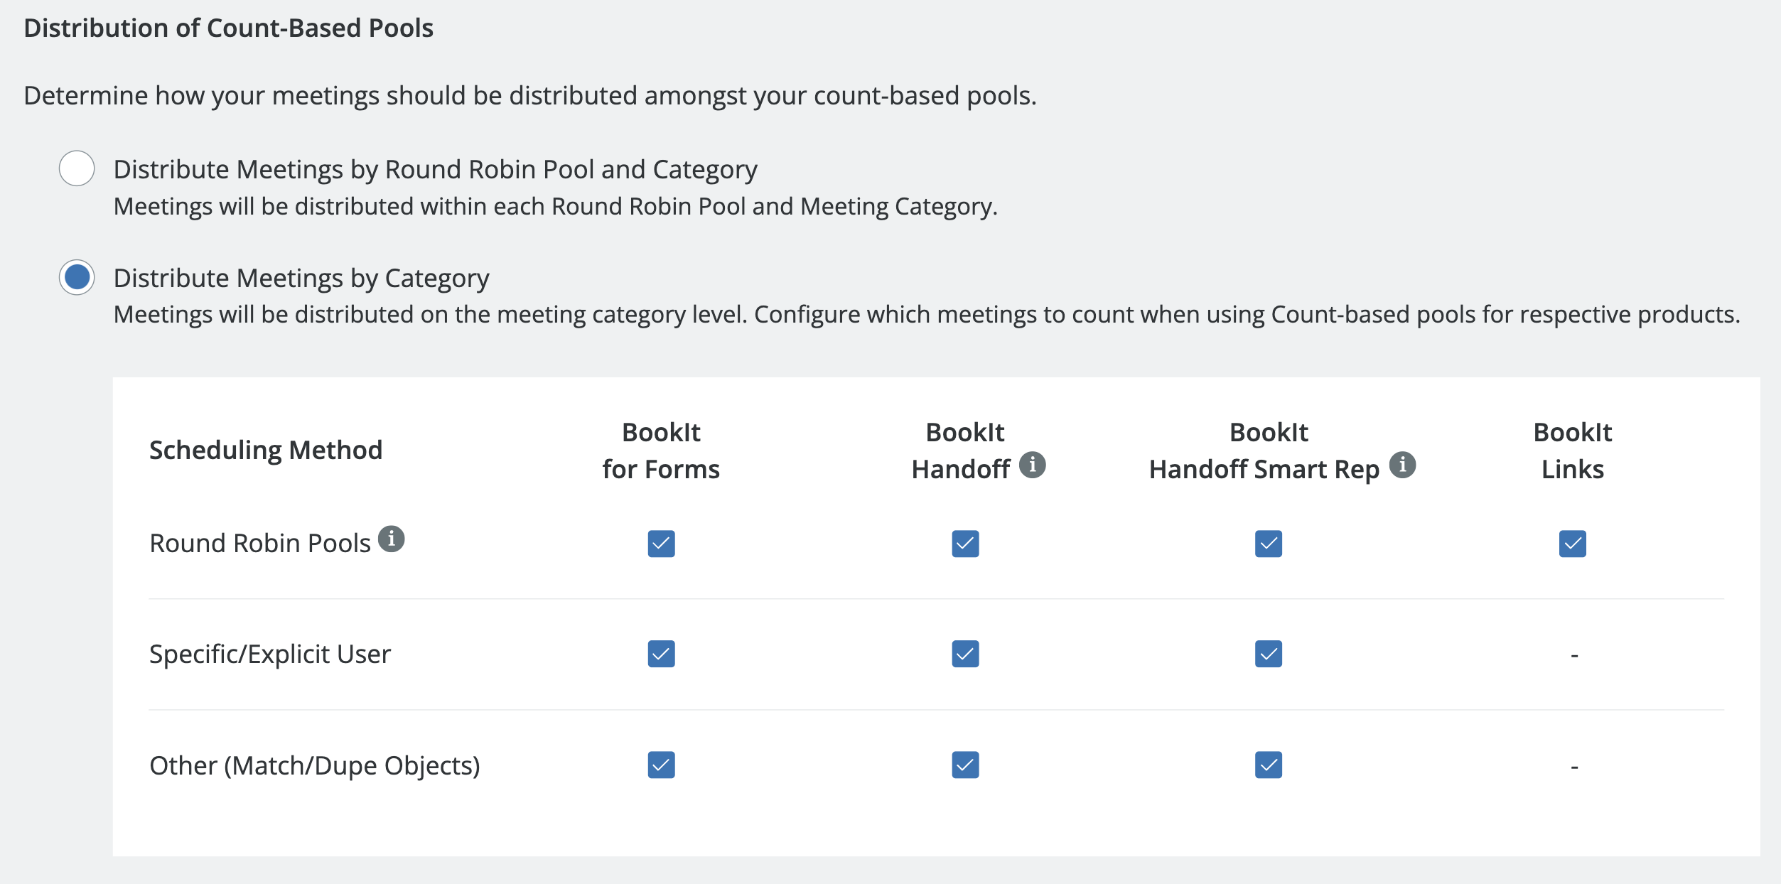Toggle Other (Match/Dupe Objects) BookIt Handoff checkbox

point(965,765)
